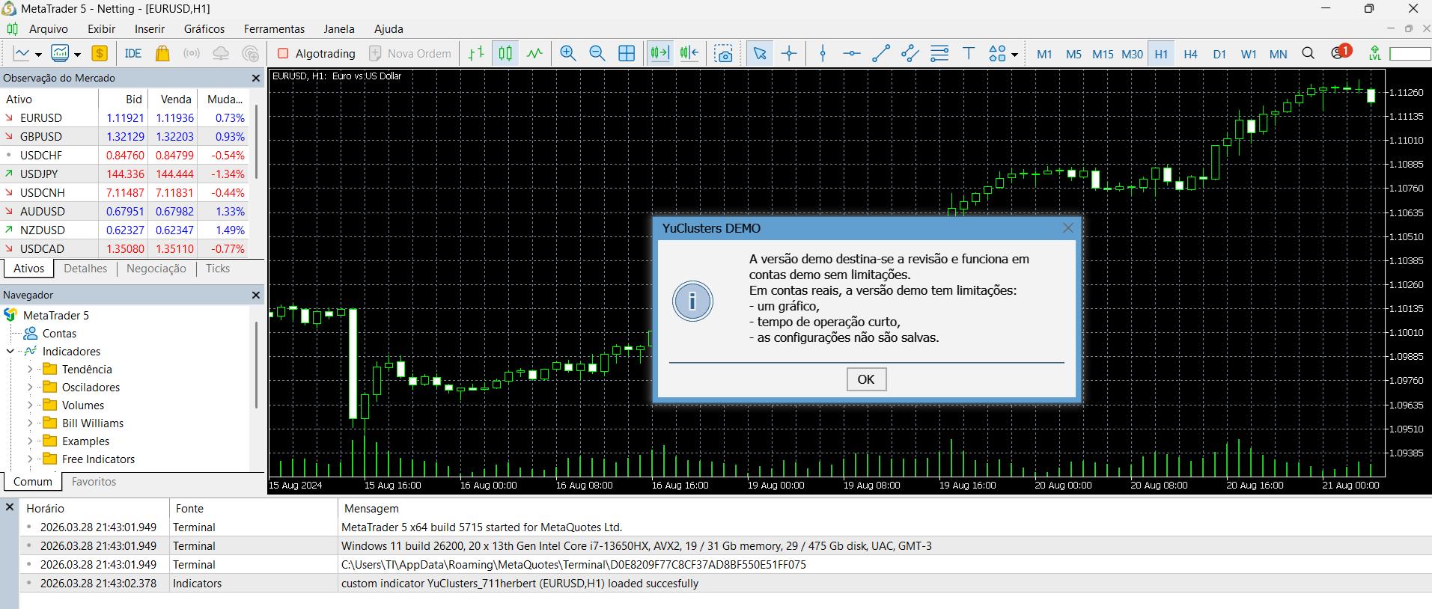Close the Navegador panel
This screenshot has height=609, width=1432.
tap(256, 295)
